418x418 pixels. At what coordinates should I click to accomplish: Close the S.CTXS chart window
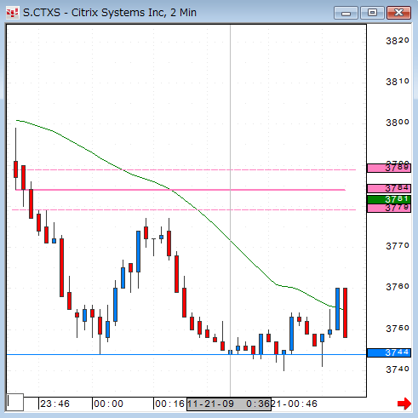(x=398, y=13)
